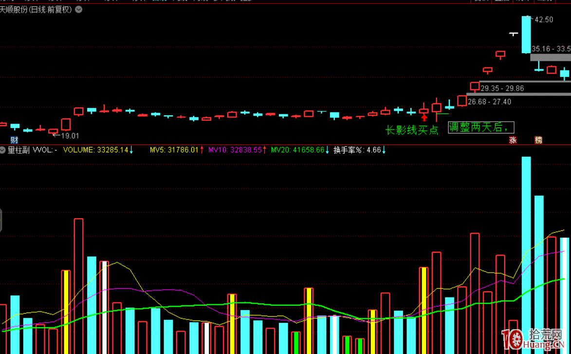Expand the 量柱副 indicator menu arrow
This screenshot has height=354, width=571.
pyautogui.click(x=3, y=149)
